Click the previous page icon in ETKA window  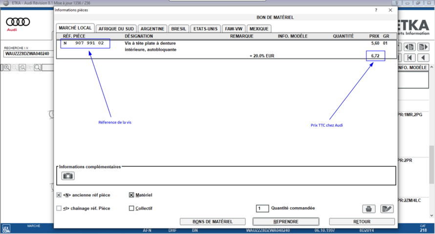tap(410, 47)
